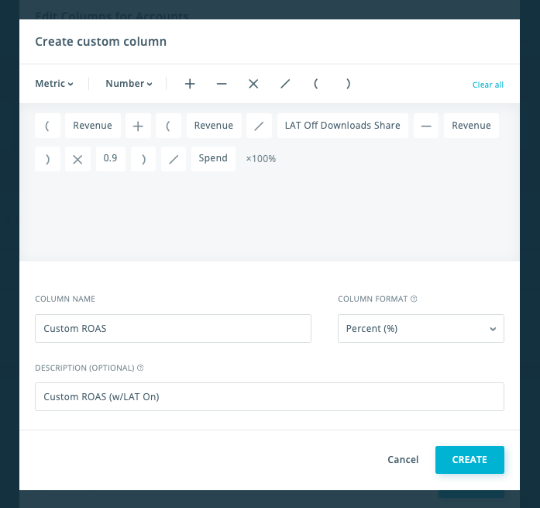This screenshot has width=540, height=508.
Task: Select the multiply token in the formula
Action: point(77,159)
